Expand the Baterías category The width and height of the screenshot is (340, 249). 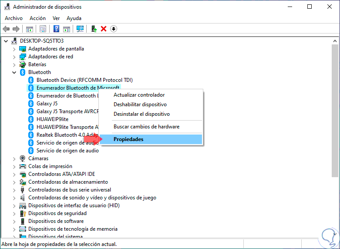click(x=14, y=65)
